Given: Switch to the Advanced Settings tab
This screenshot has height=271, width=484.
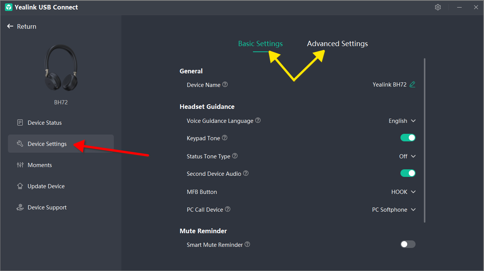Looking at the screenshot, I should click(337, 44).
